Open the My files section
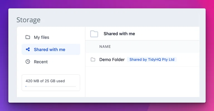Viewport: 214px width, 111px height. point(51,37)
